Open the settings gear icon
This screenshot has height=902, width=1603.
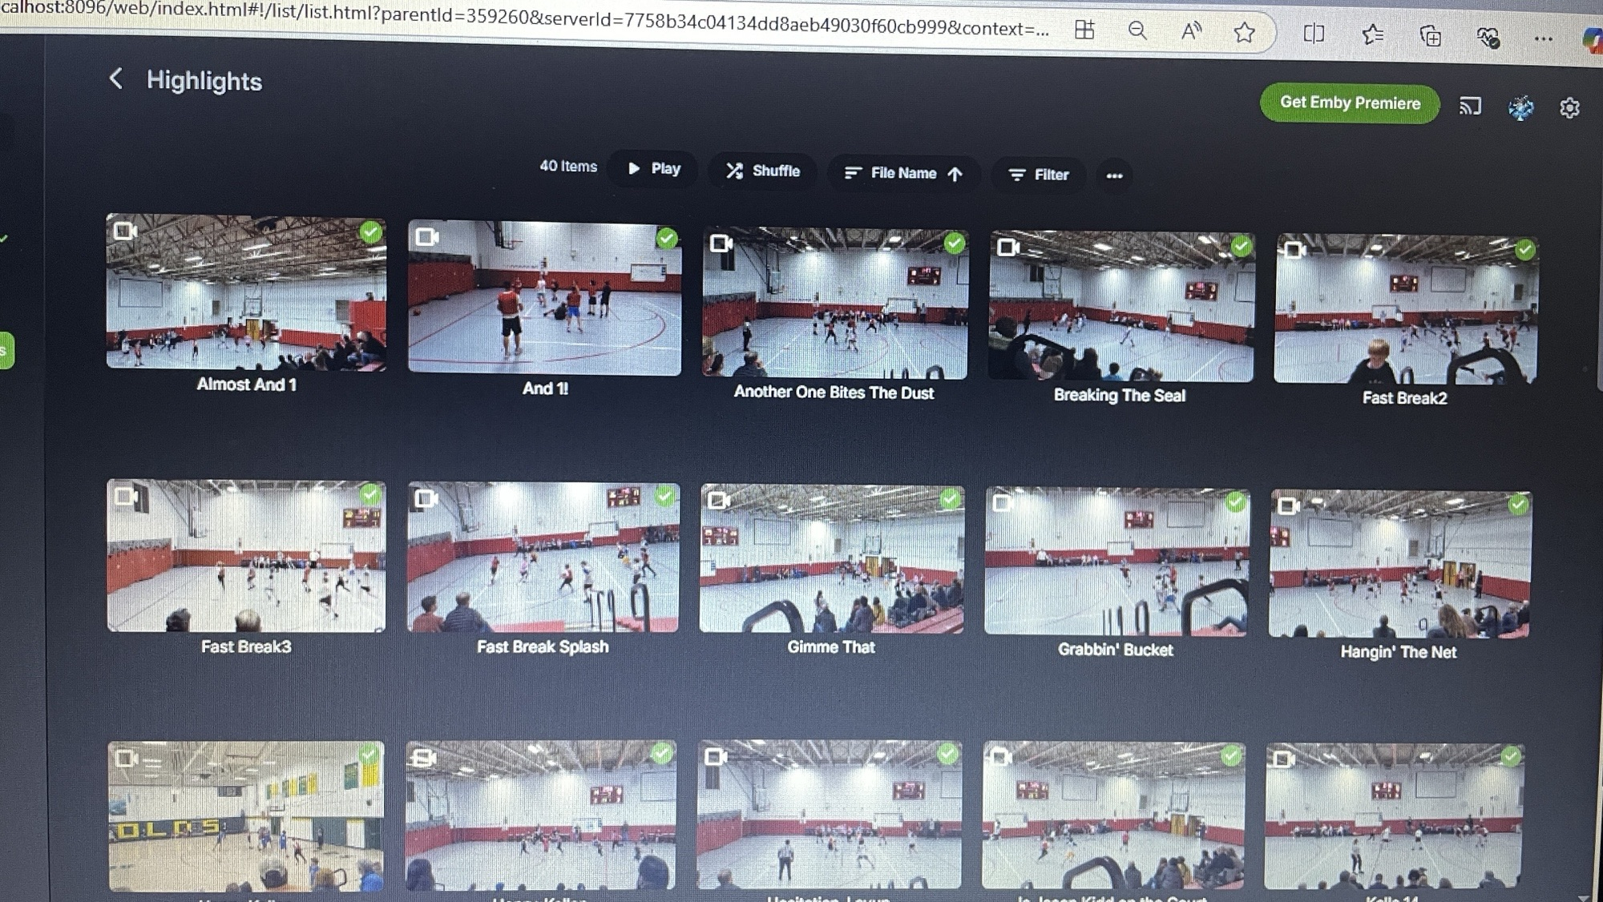tap(1569, 108)
